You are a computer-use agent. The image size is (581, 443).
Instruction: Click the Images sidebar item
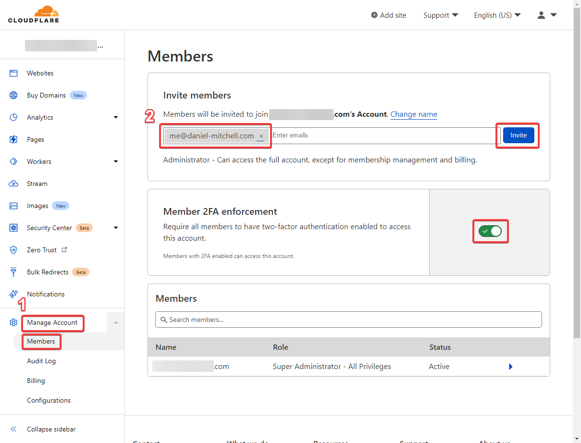[37, 206]
